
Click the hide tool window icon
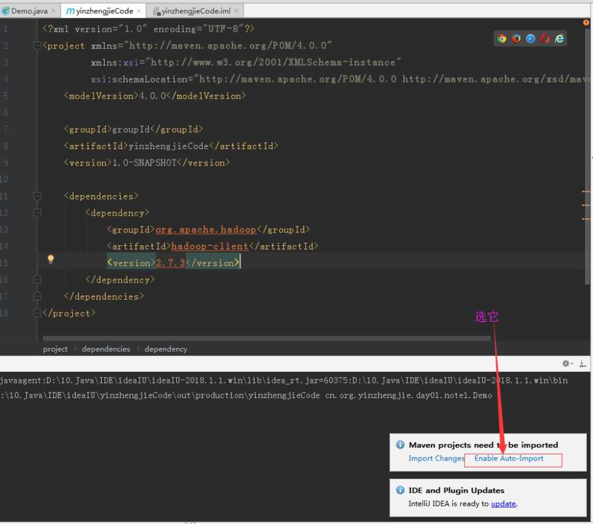583,363
